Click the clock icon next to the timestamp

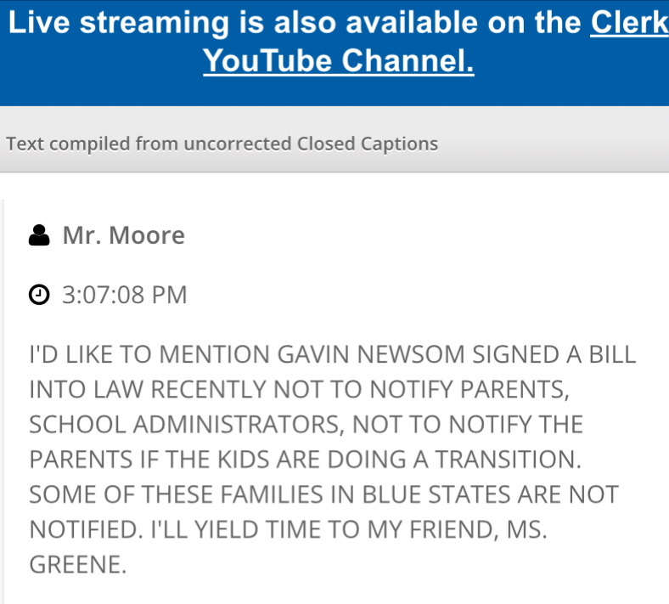coord(39,296)
